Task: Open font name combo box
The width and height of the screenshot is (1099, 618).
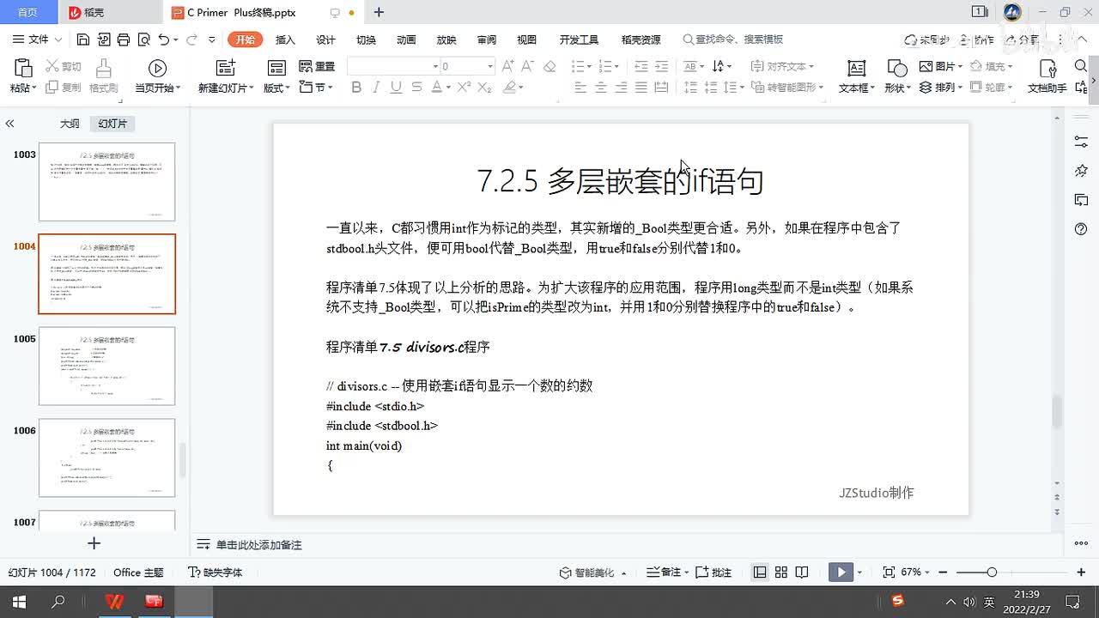Action: point(394,66)
